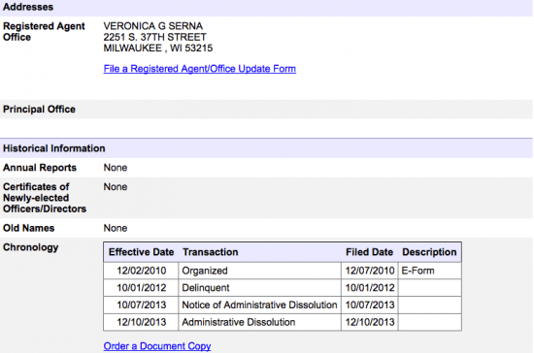The image size is (534, 353).
Task: Click the 2251 S. 37TH STREET address line
Action: tap(155, 37)
